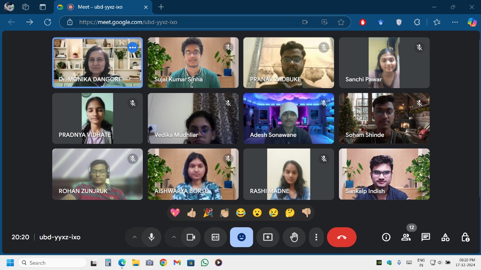Click the Sankalp Indish video tile
Image resolution: width=481 pixels, height=270 pixels.
[384, 174]
